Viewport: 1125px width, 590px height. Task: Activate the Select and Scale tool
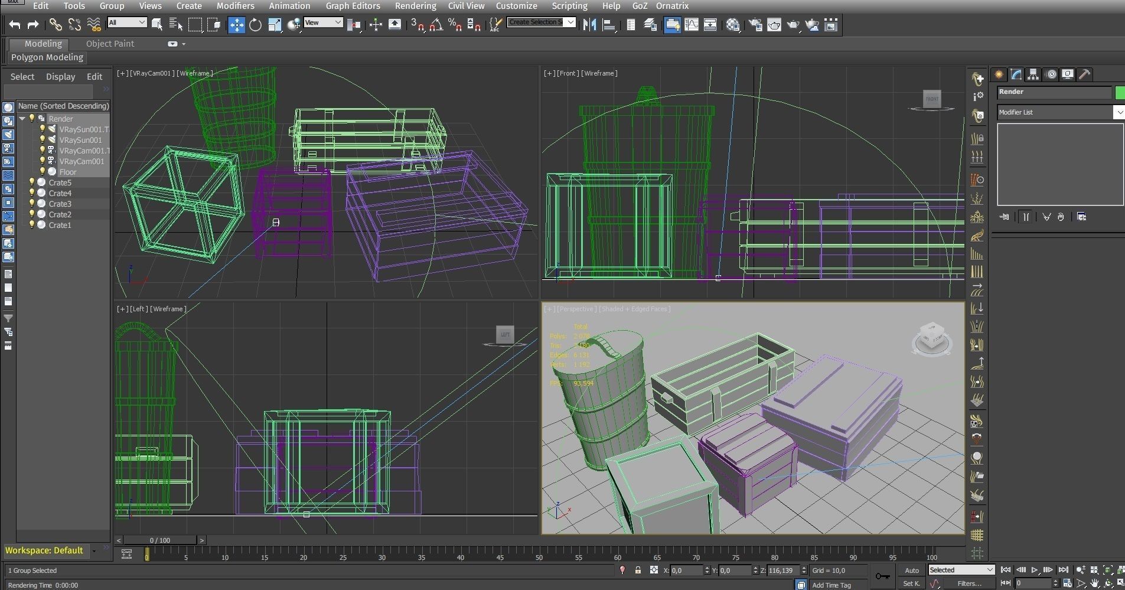(275, 24)
